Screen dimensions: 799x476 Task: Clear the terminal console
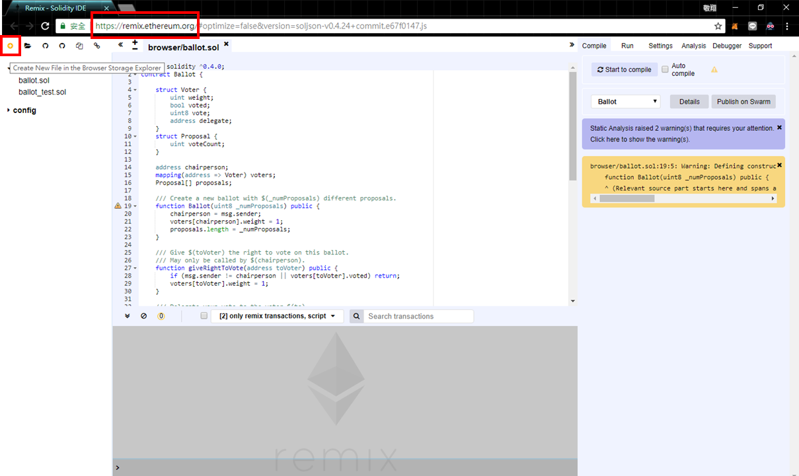coord(144,316)
